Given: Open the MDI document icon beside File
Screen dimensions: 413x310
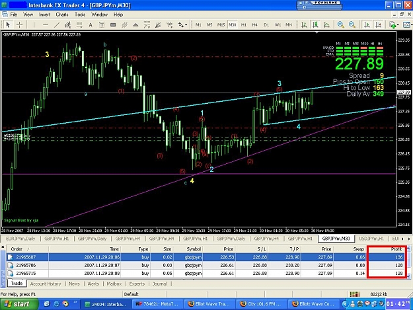Looking at the screenshot, I should [x=5, y=15].
